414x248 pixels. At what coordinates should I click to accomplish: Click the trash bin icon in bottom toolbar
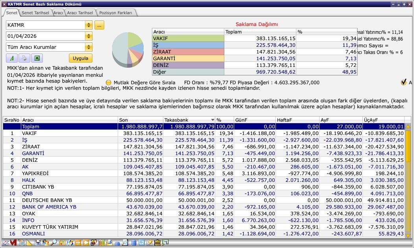click(157, 243)
